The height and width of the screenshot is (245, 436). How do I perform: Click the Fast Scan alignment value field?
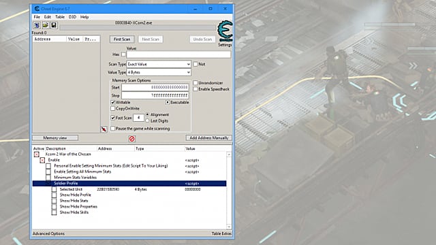(138, 118)
